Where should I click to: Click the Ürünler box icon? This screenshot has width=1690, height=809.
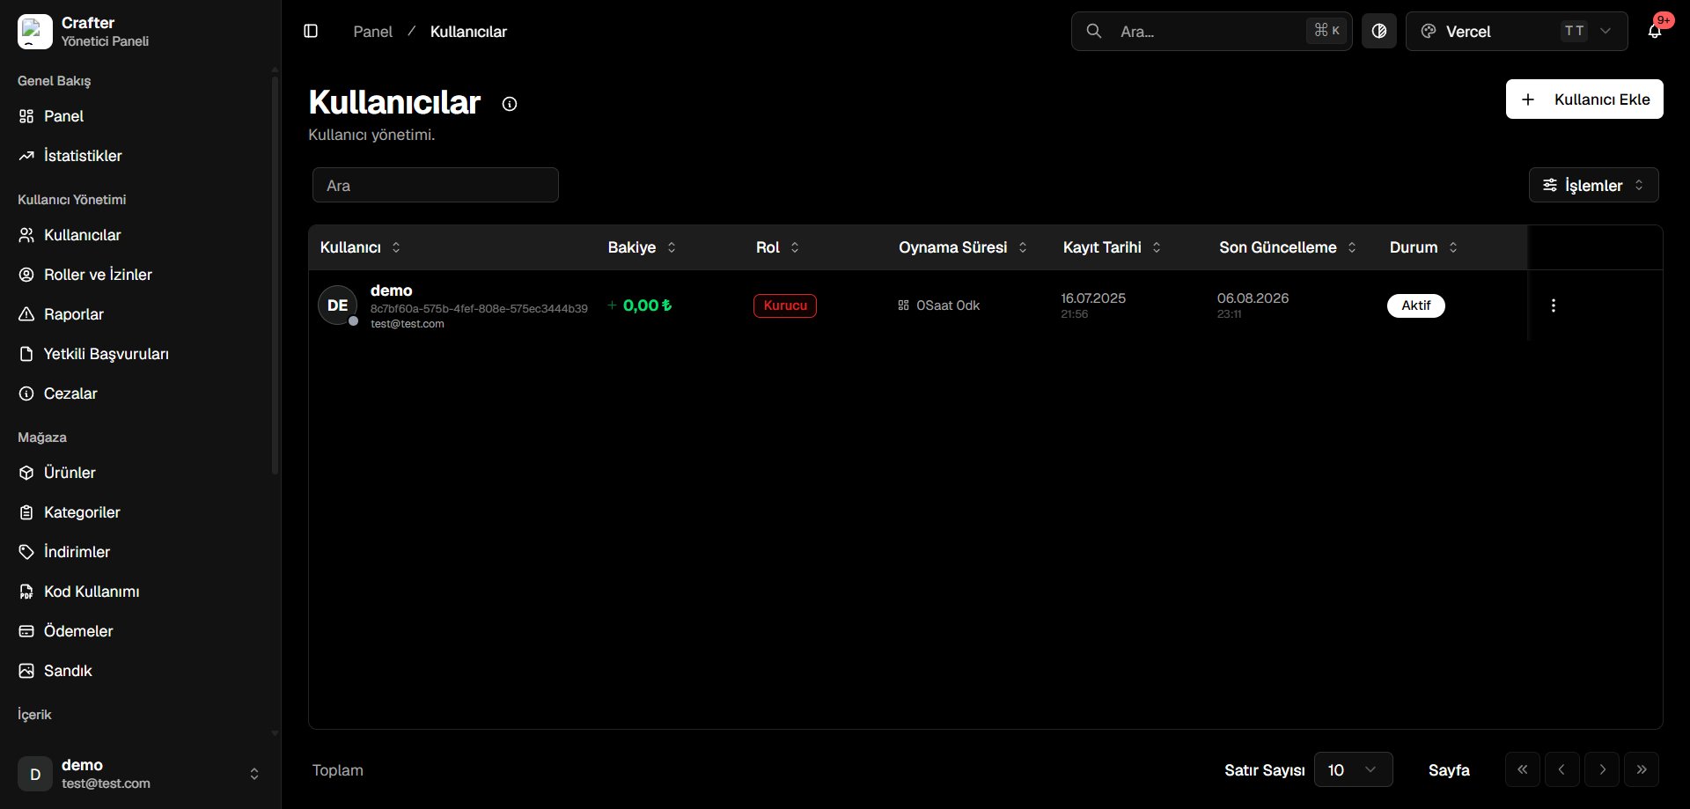26,473
